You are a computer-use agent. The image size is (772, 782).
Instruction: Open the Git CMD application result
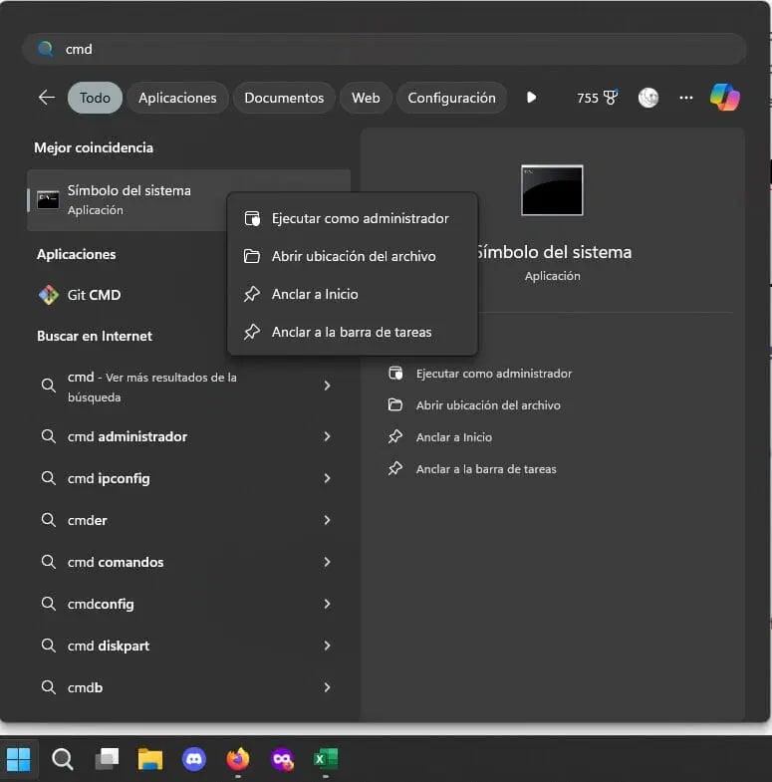[129, 295]
